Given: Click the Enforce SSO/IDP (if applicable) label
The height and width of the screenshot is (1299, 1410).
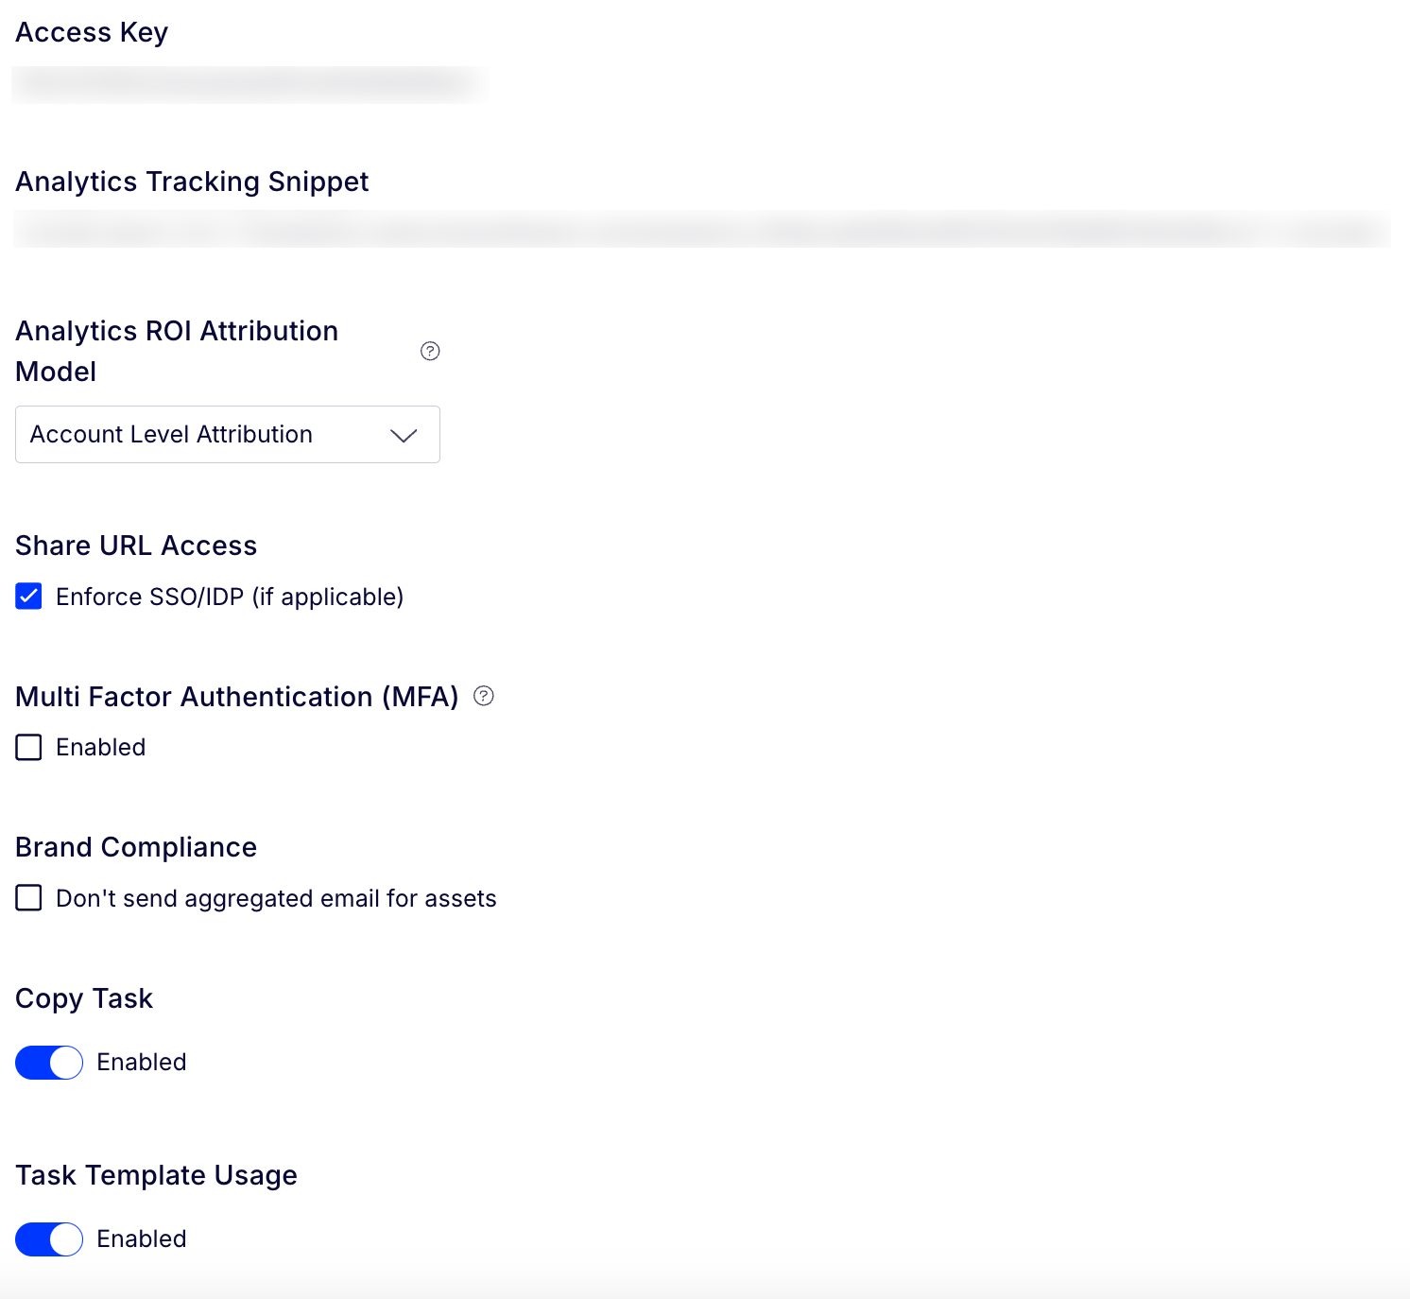Looking at the screenshot, I should (x=230, y=597).
